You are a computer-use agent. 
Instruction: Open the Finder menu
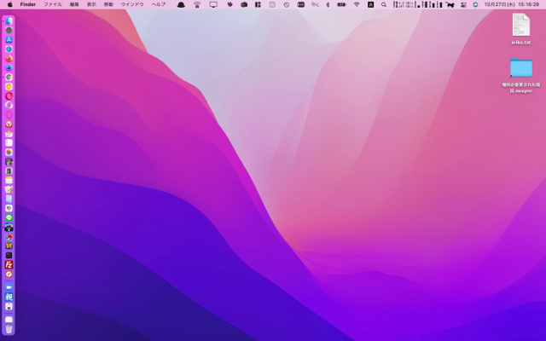[x=28, y=4]
